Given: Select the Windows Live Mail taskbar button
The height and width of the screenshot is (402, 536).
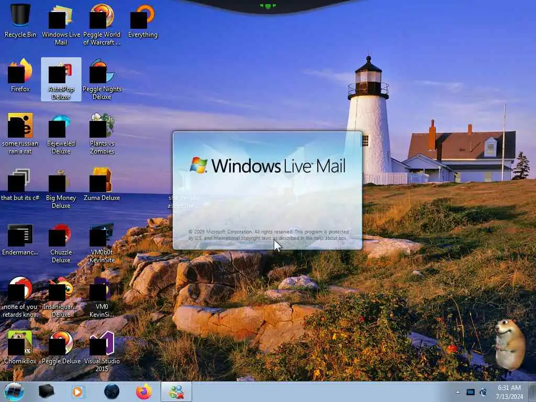Looking at the screenshot, I should [x=176, y=392].
